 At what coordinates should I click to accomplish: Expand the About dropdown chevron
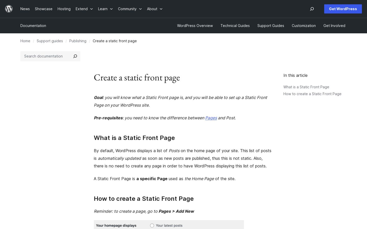pyautogui.click(x=161, y=9)
